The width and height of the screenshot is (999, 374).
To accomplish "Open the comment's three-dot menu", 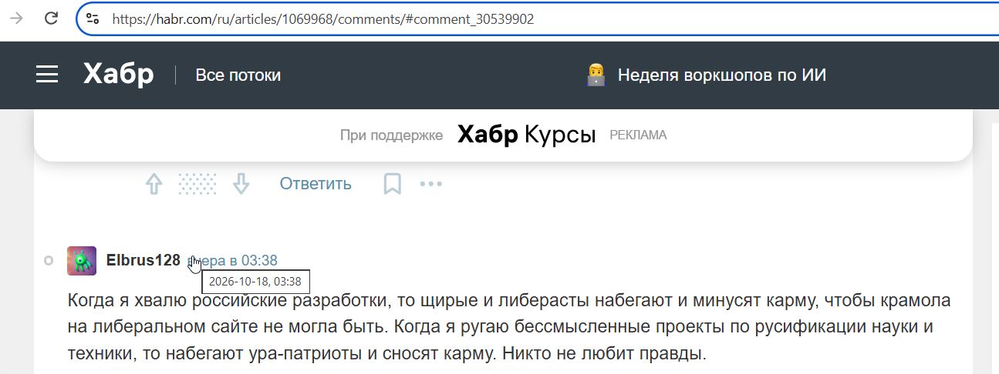I will (x=431, y=184).
